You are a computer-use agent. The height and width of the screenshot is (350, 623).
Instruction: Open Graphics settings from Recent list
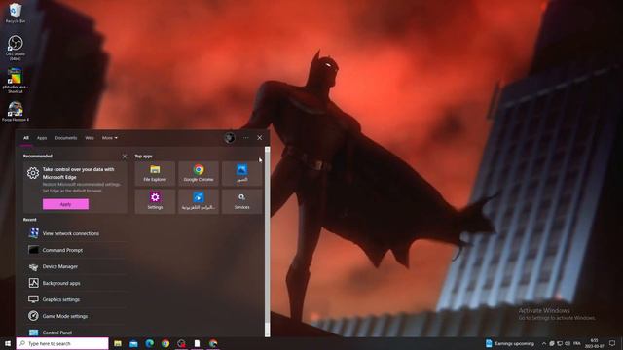click(76, 299)
